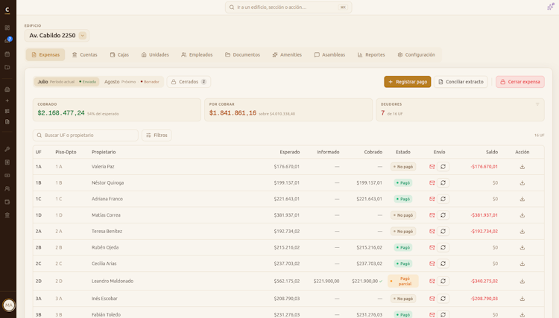Screen dimensions: 559x318
Task: Click the mail icon in Matías Correa row
Action: click(432, 215)
